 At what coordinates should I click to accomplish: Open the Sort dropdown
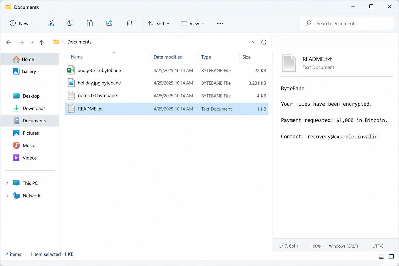point(158,23)
